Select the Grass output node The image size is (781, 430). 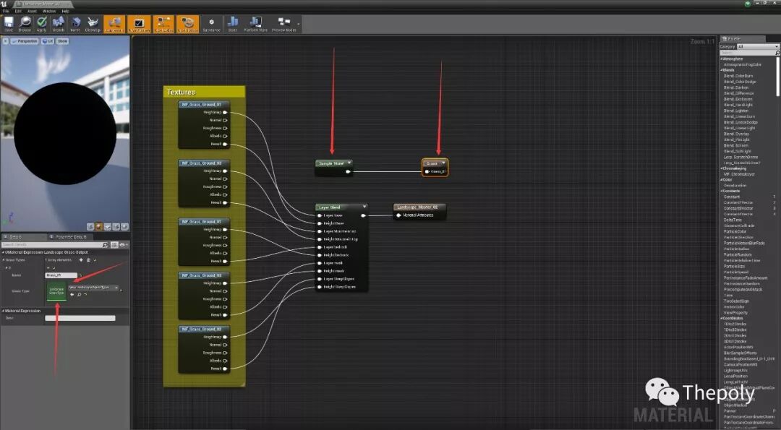(x=435, y=167)
